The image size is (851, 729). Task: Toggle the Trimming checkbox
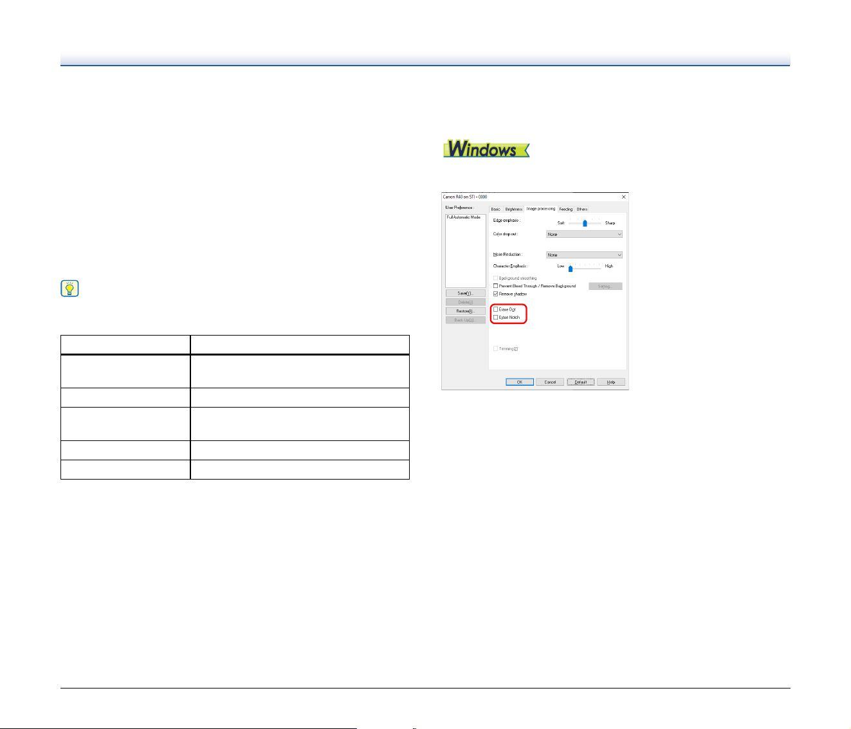click(x=495, y=349)
